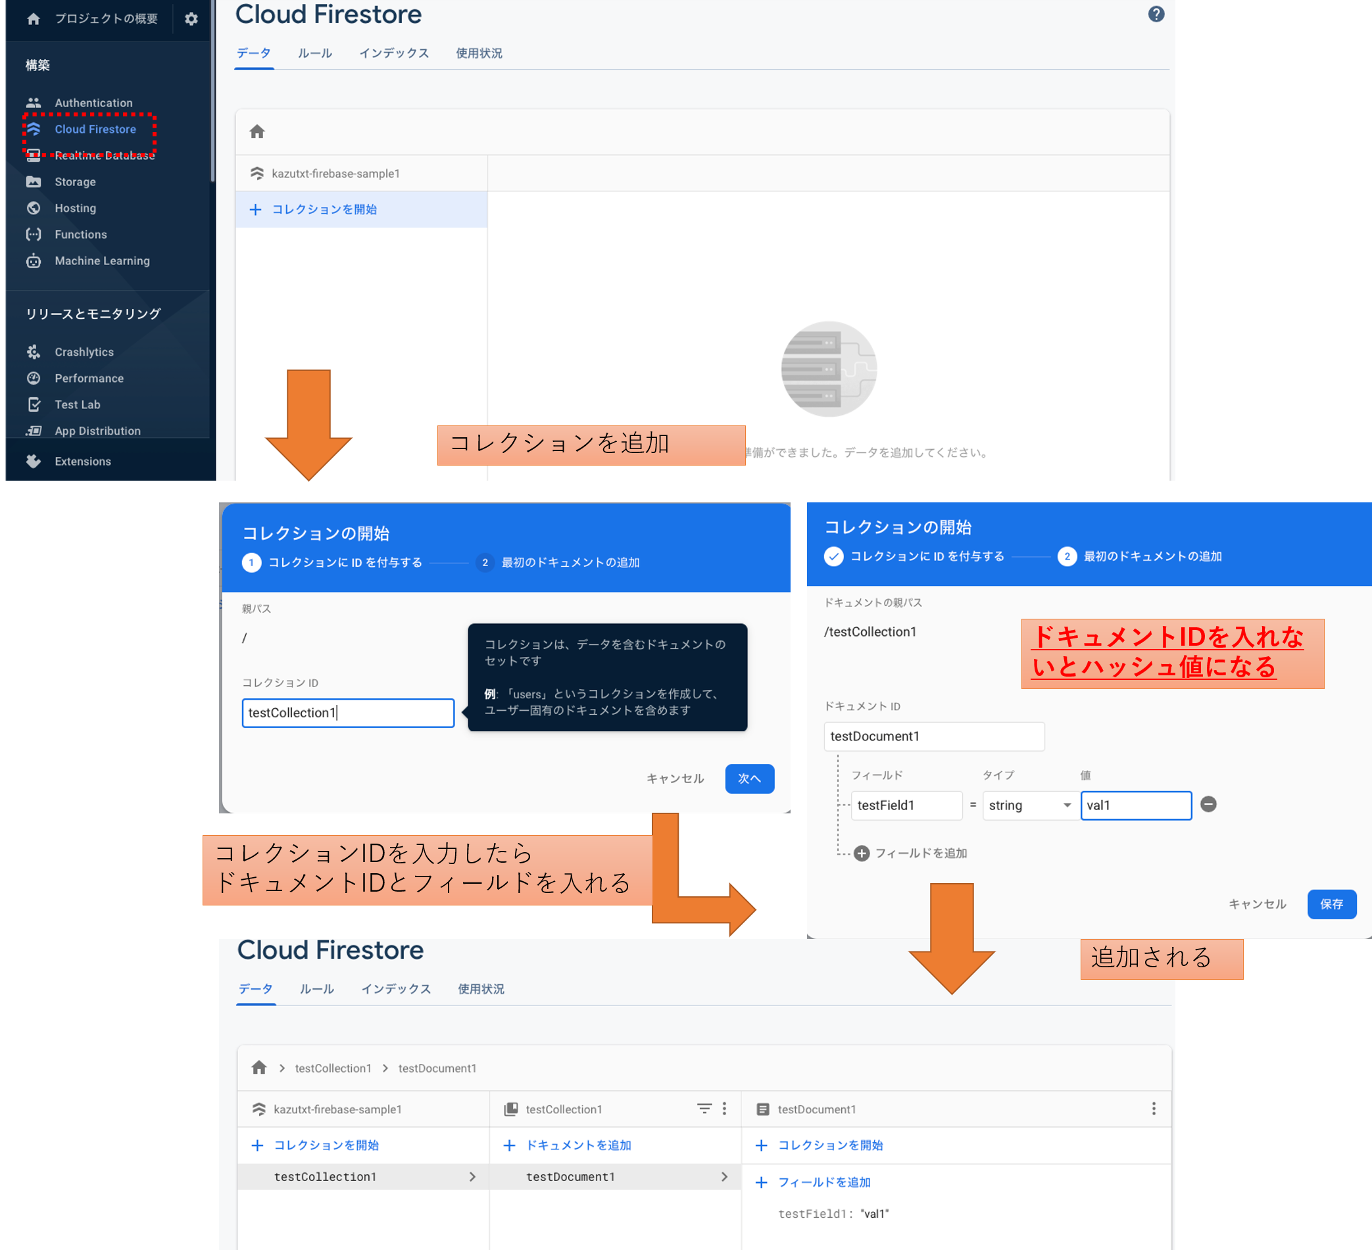Open testDocument1 three-dot overflow menu
The width and height of the screenshot is (1372, 1250).
[x=1154, y=1109]
